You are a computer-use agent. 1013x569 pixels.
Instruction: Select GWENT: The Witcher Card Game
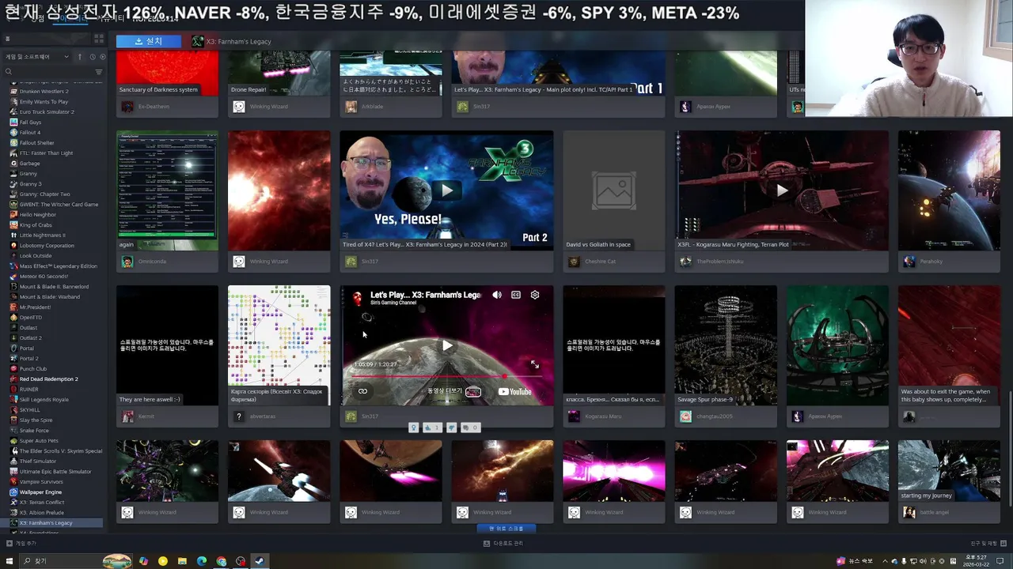pos(59,205)
